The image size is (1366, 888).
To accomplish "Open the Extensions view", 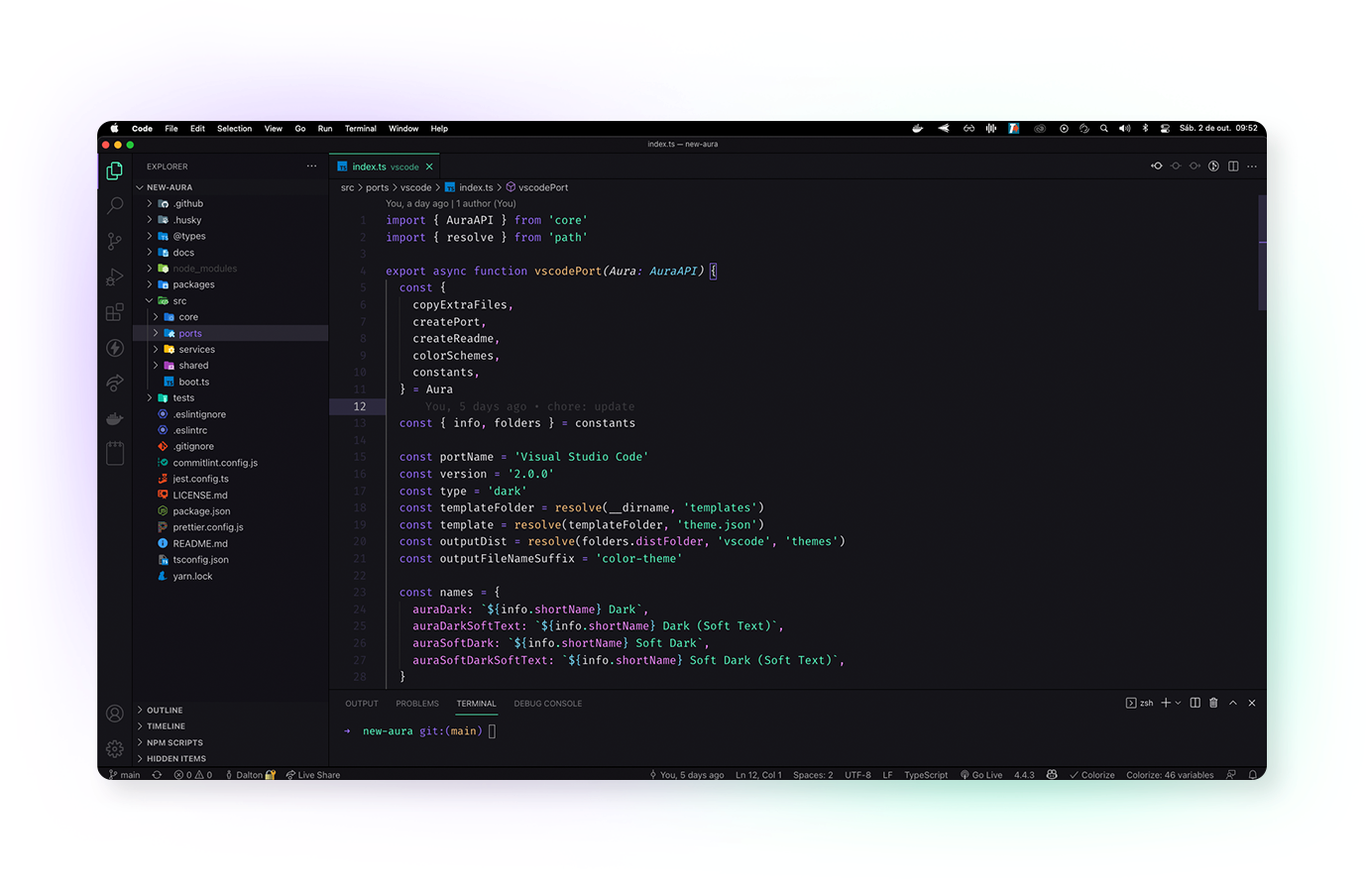I will [115, 312].
